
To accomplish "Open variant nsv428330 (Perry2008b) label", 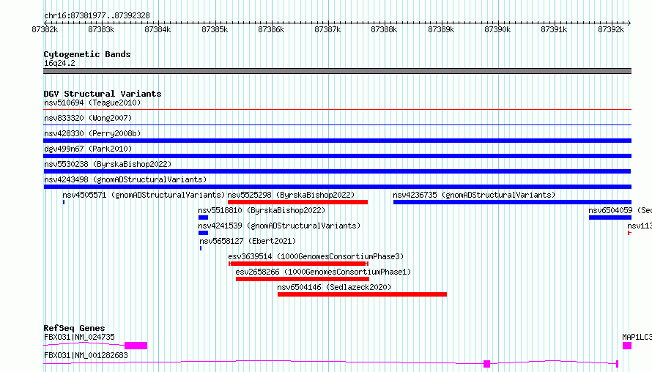I will 92,133.
